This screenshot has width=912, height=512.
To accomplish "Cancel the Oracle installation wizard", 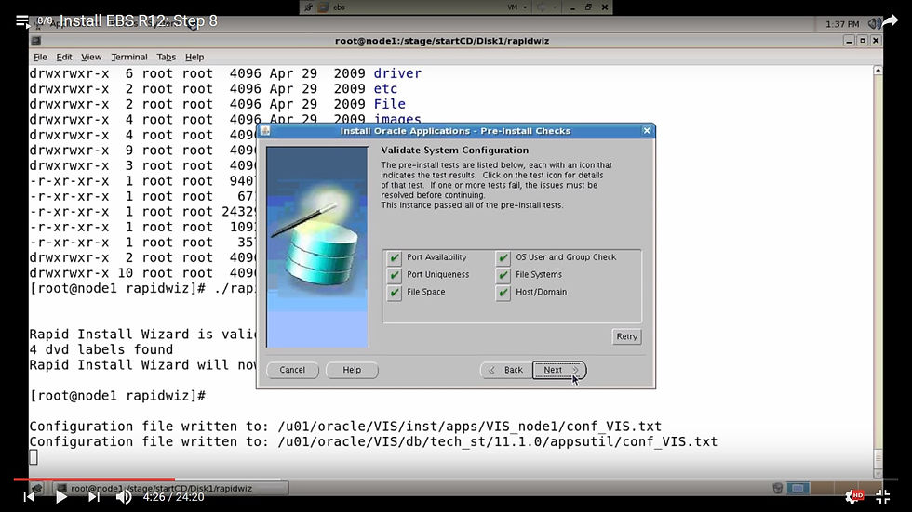I will coord(292,370).
